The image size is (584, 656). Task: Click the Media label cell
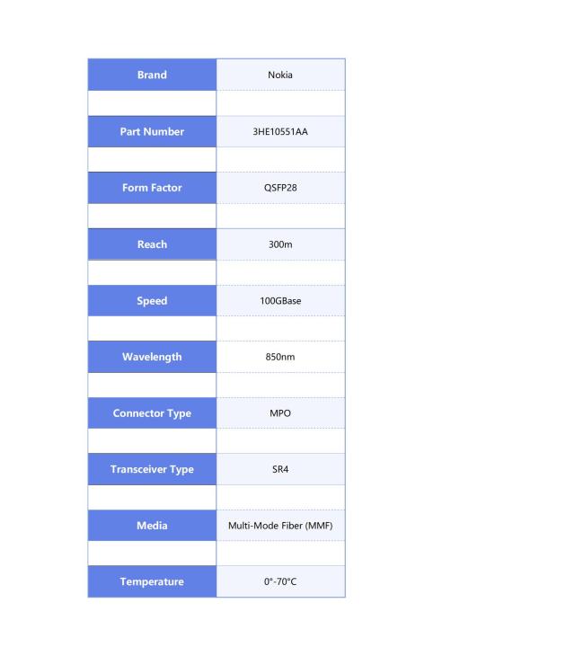pos(152,525)
